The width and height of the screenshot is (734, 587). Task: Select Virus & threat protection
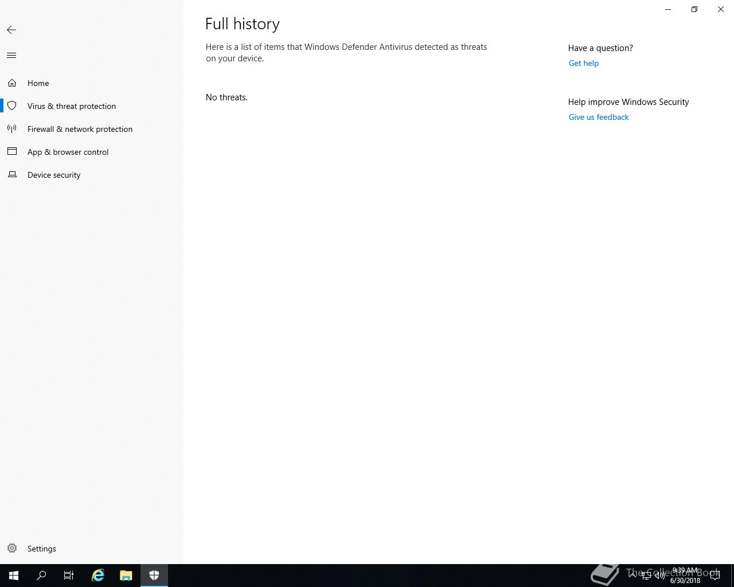coord(92,106)
